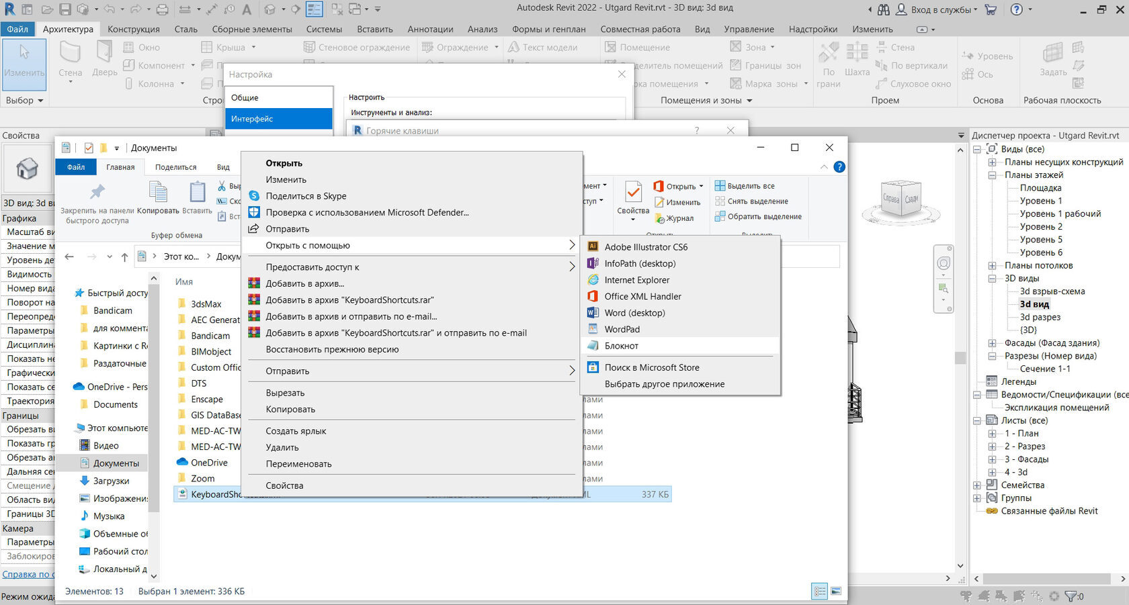Select Уровень 1 рабочий floor plan
This screenshot has height=605, width=1129.
pyautogui.click(x=1060, y=214)
